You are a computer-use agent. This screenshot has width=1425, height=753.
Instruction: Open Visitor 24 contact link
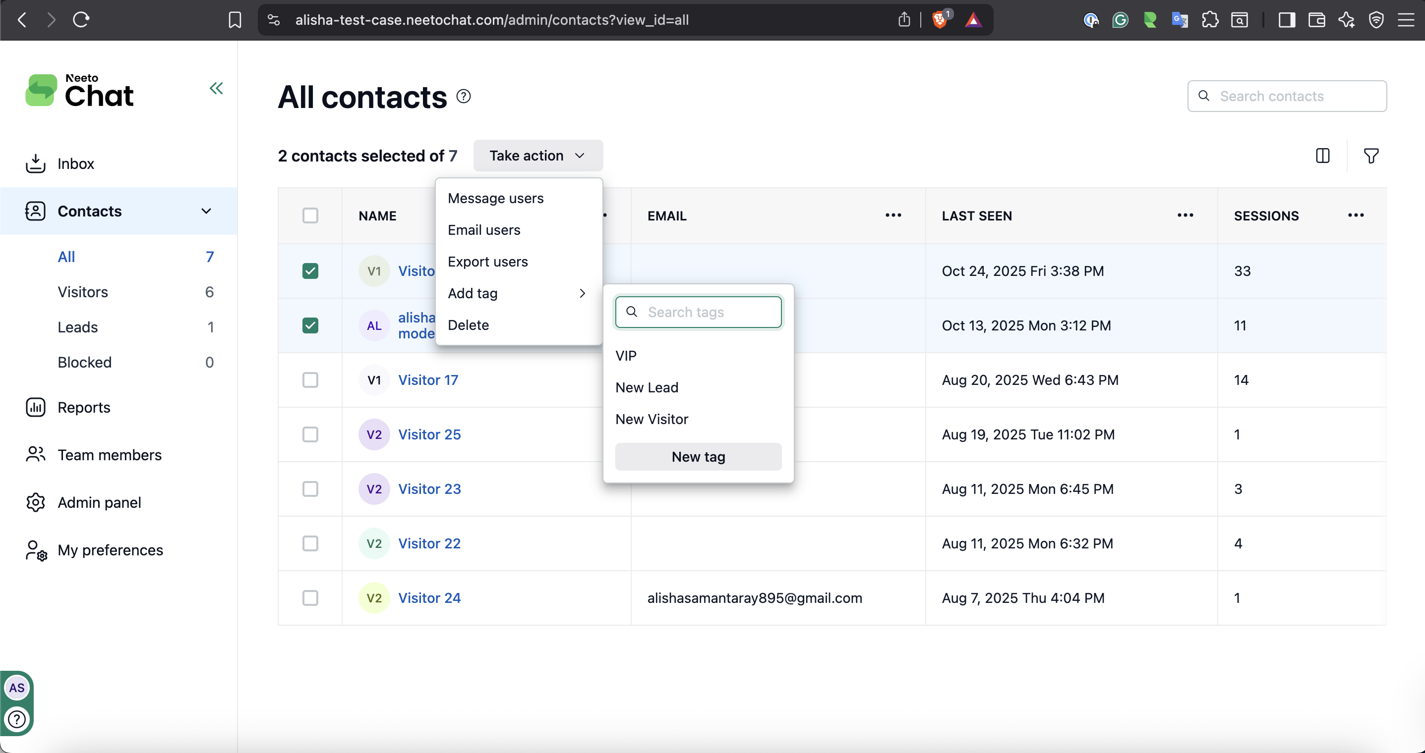coord(429,597)
